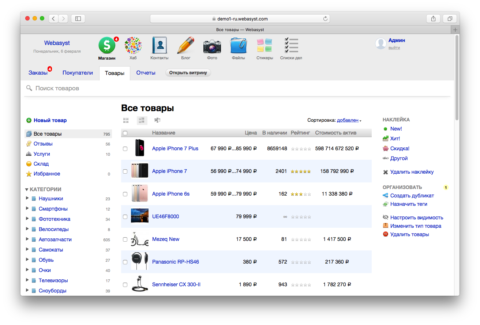Click the Админ user avatar
This screenshot has width=480, height=325.
pyautogui.click(x=381, y=44)
